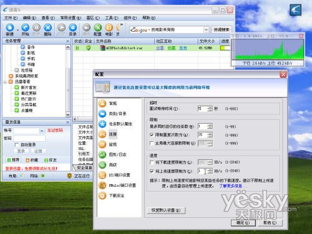Adjust the 限制重复次数 spinner arrows
Viewport: 312px width, 234px height.
210,135
